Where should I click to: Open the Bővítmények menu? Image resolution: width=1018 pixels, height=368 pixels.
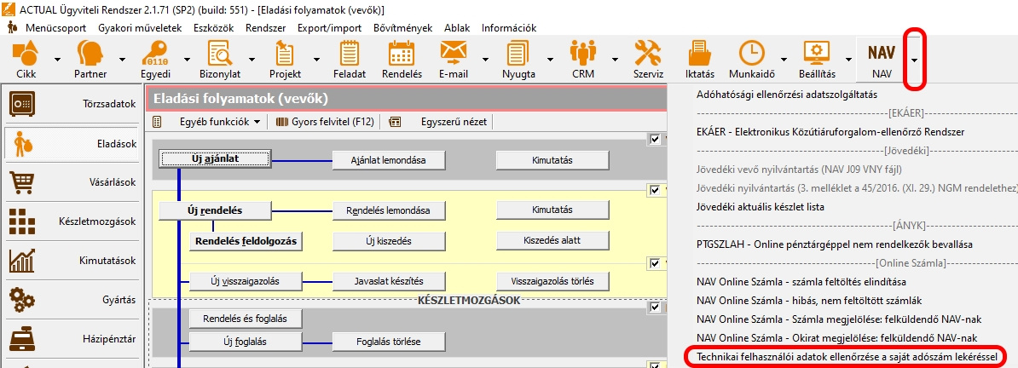403,28
